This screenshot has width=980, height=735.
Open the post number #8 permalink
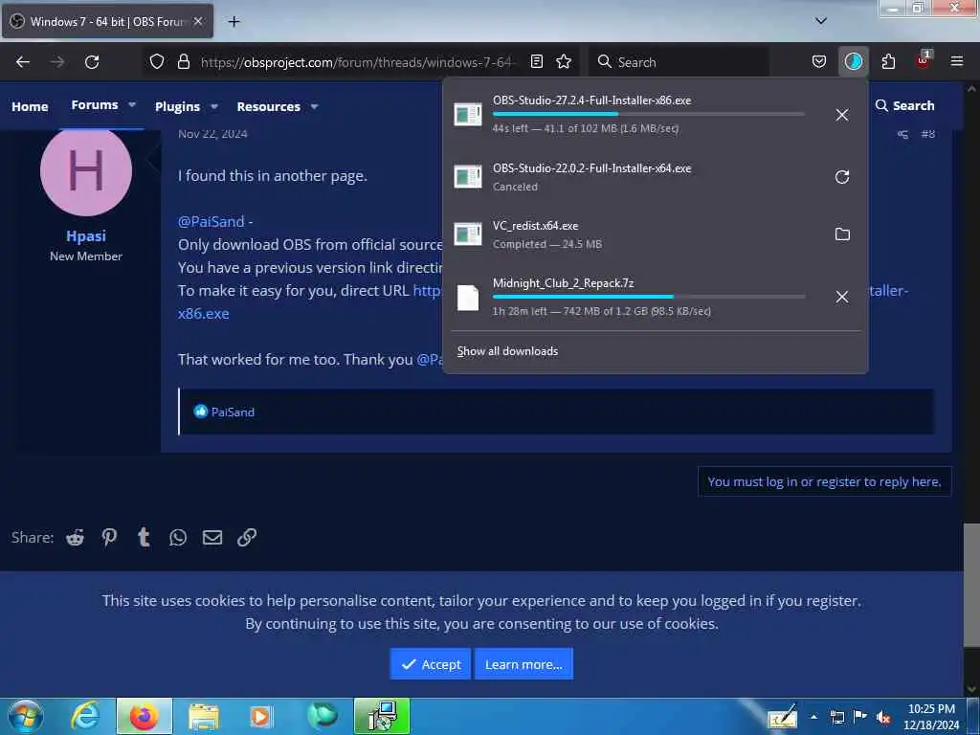click(928, 134)
